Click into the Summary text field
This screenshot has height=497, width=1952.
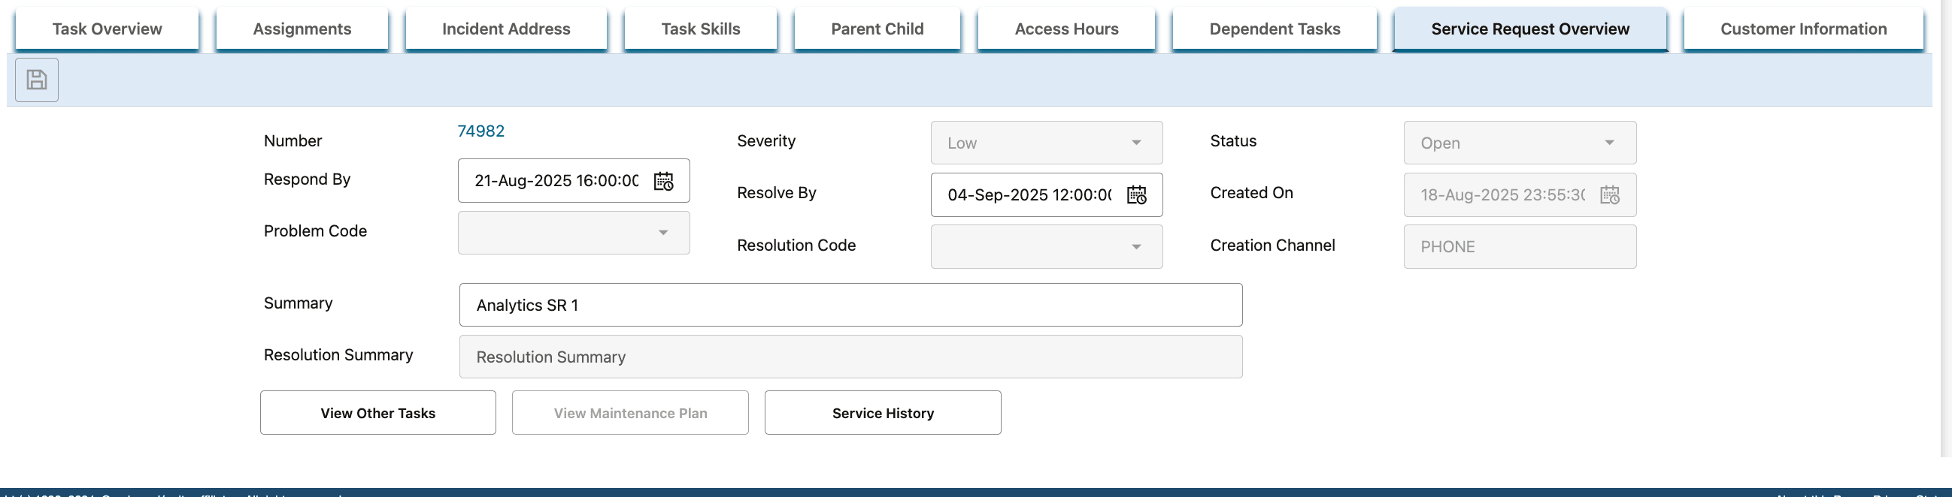coord(850,306)
